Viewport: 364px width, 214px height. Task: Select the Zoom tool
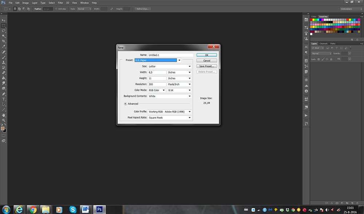4,120
